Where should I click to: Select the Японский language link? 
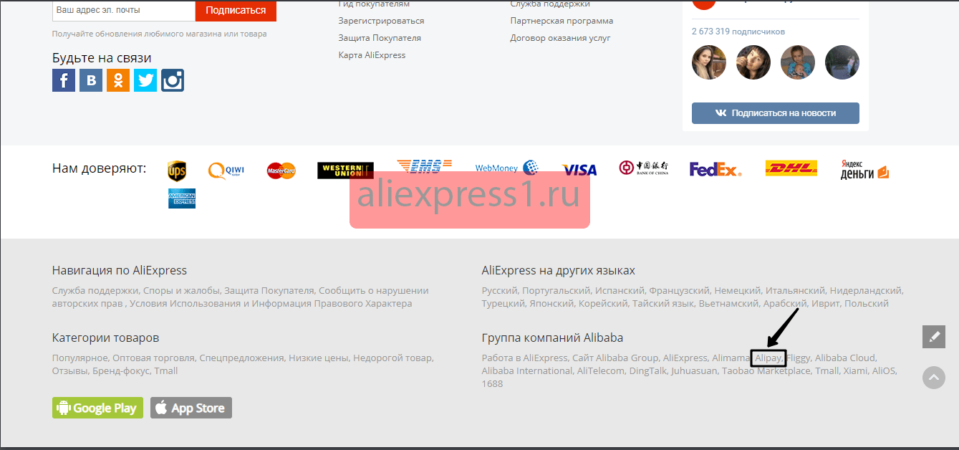pos(551,304)
